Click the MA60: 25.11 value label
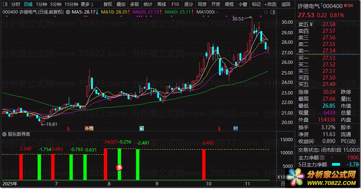362x189 pixels. pyautogui.click(x=178, y=12)
